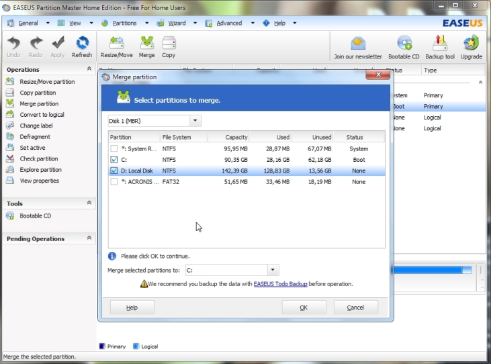This screenshot has height=364, width=491.
Task: Open the View menu
Action: pos(75,23)
